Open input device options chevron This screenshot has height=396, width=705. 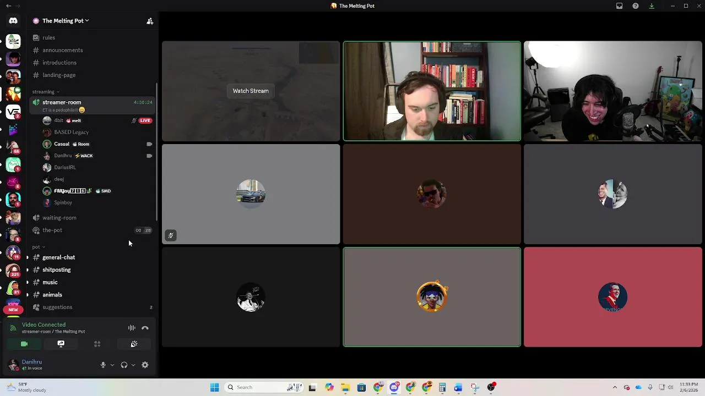(112, 365)
